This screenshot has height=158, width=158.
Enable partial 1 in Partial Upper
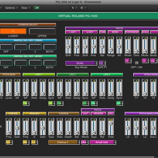click(x=21, y=63)
